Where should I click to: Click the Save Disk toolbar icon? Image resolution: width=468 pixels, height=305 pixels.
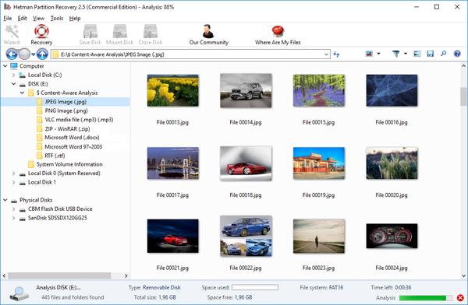click(x=90, y=31)
